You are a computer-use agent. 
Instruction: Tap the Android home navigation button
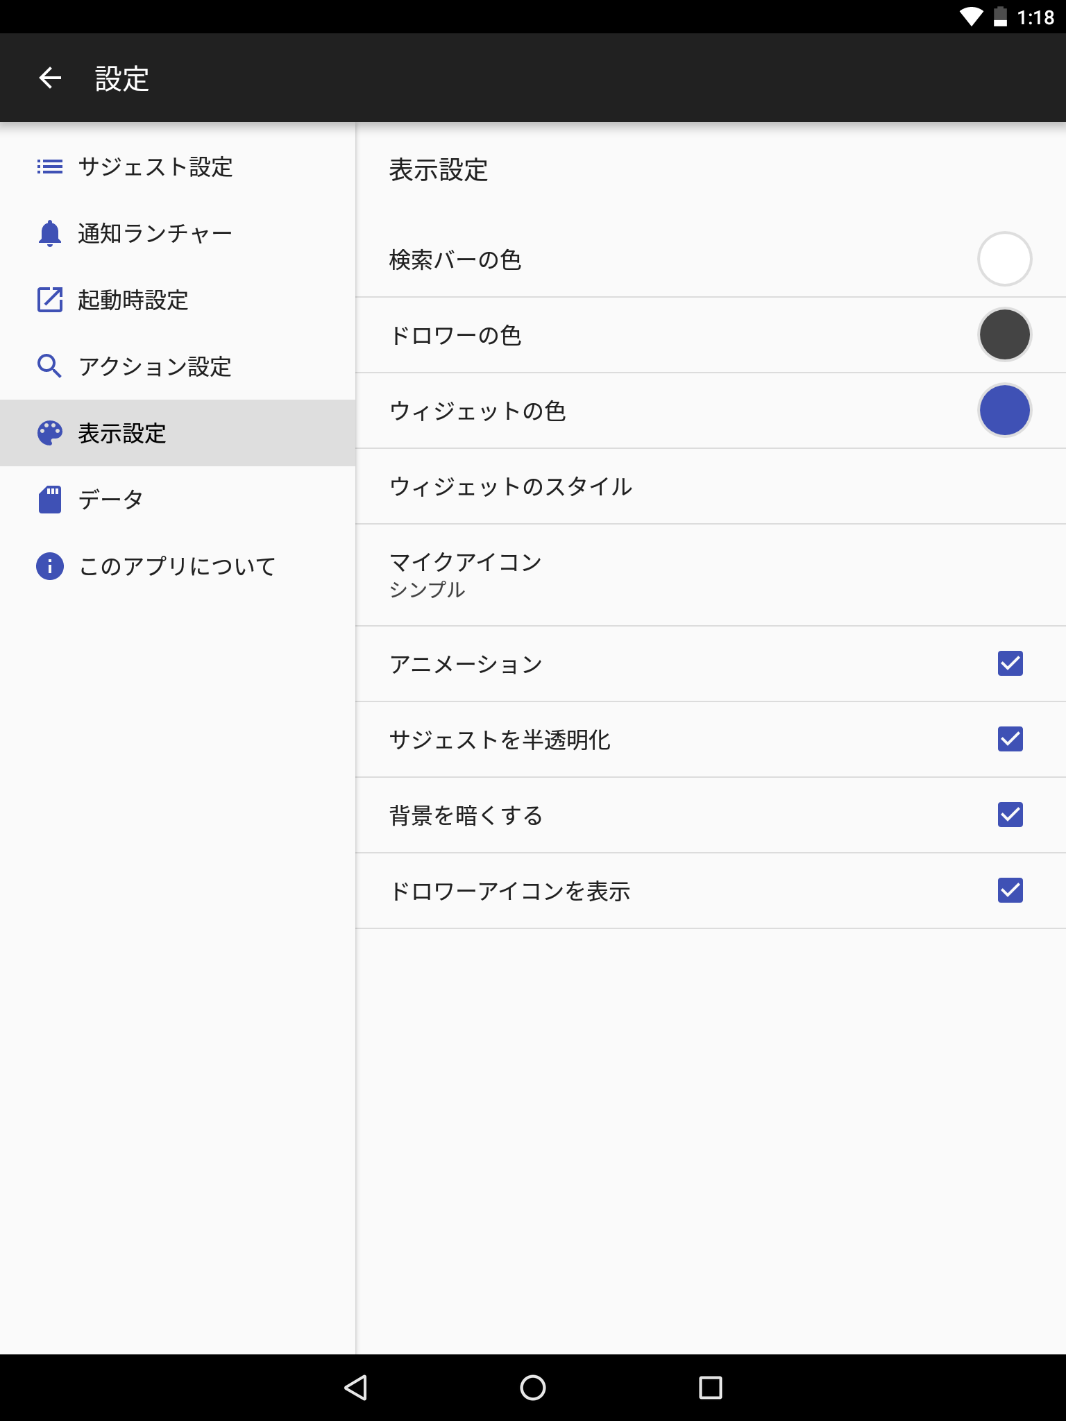pos(533,1388)
